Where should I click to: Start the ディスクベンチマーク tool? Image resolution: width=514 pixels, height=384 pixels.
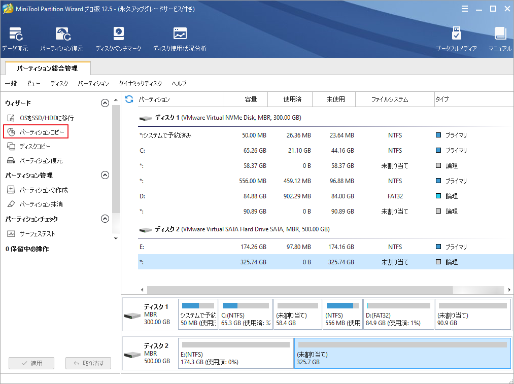(x=118, y=38)
